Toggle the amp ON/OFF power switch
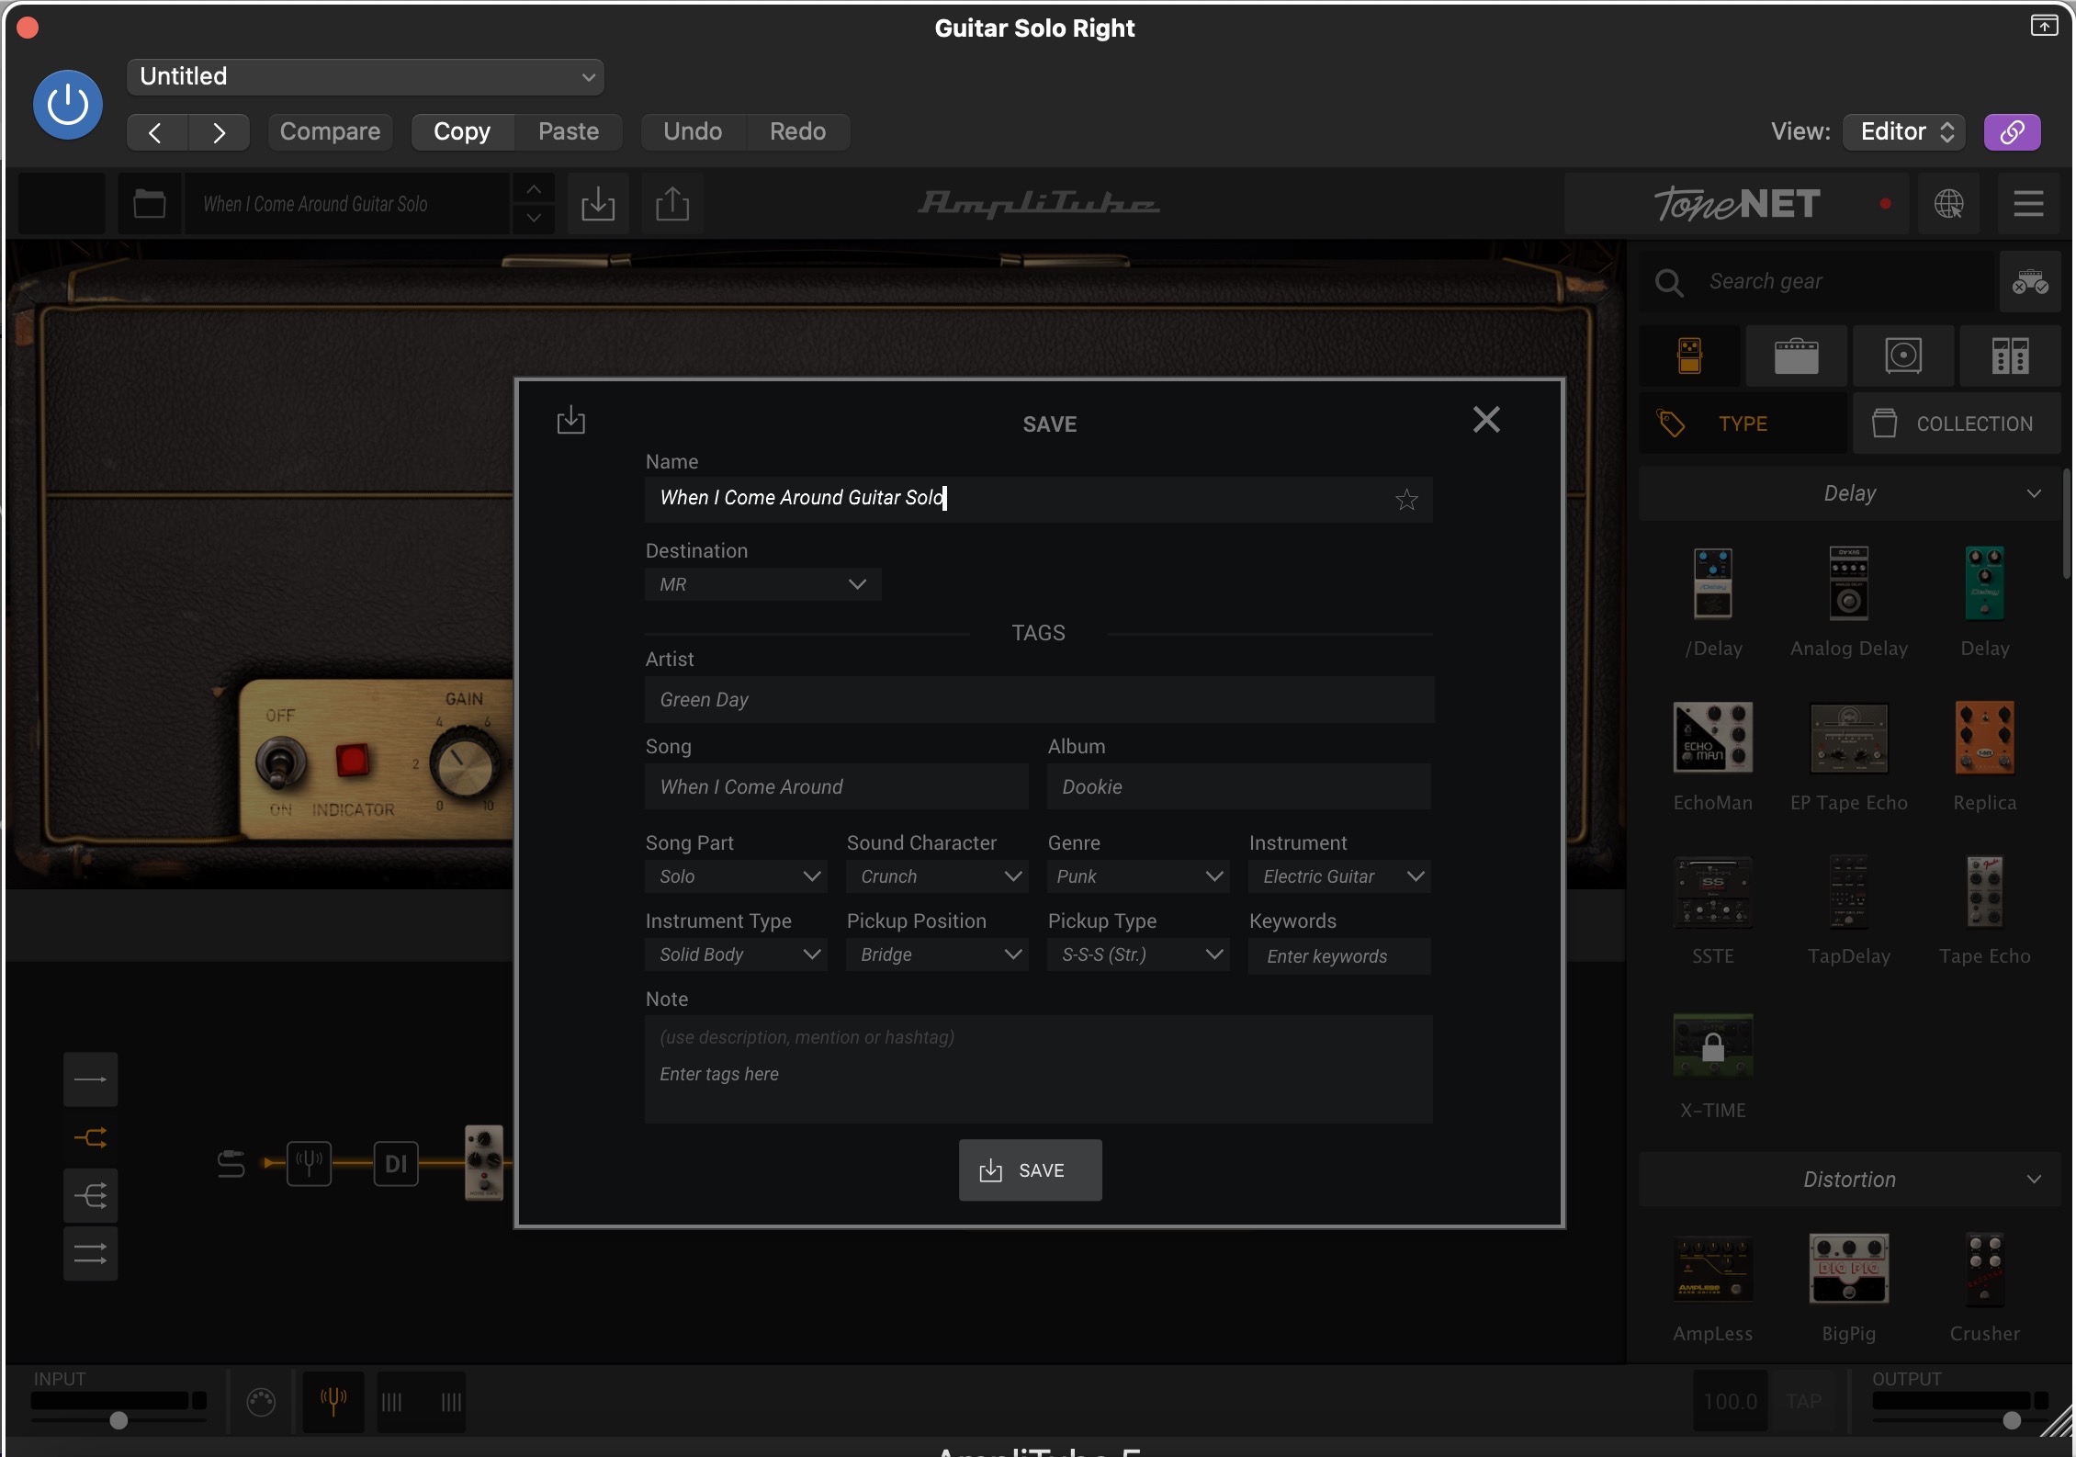Image resolution: width=2076 pixels, height=1457 pixels. coord(279,762)
